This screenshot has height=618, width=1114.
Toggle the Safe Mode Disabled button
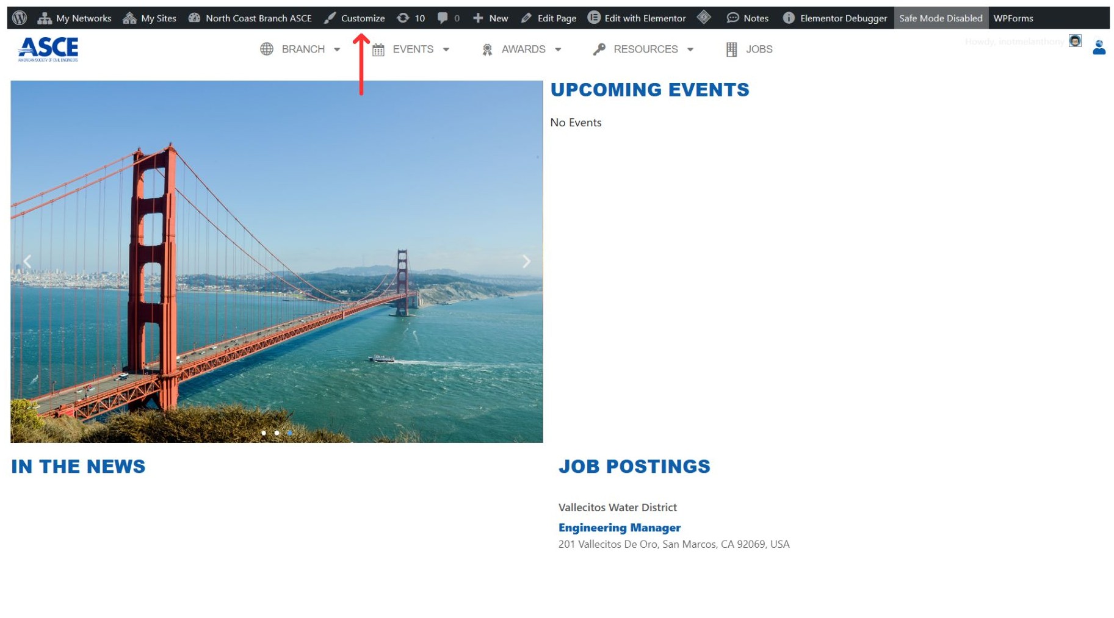point(940,18)
